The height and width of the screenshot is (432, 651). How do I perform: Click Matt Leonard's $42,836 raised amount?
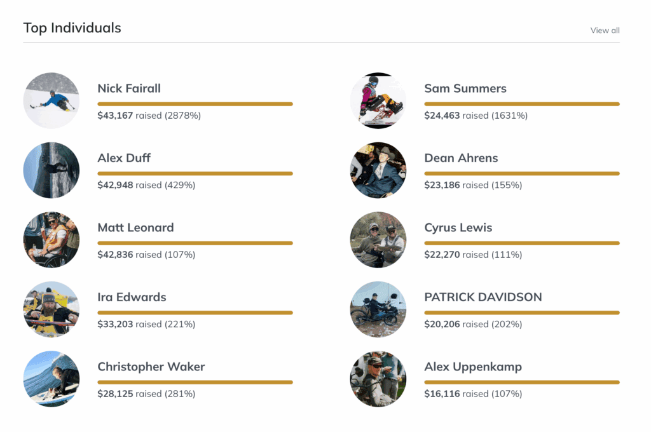[x=116, y=255]
